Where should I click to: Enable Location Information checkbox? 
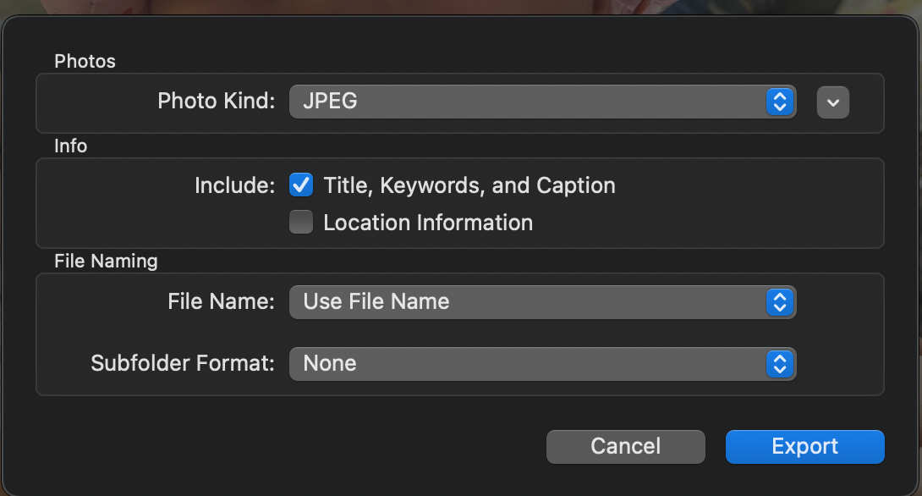301,222
